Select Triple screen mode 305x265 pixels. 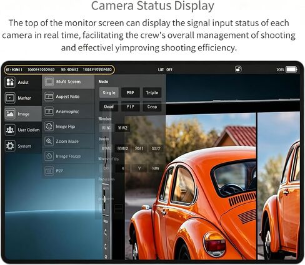152,93
